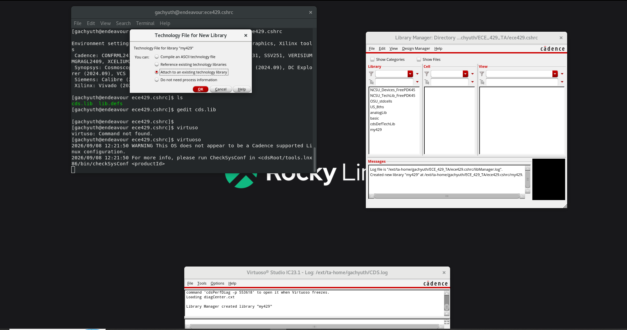Click the Virtuoso log scroll up arrow
This screenshot has height=330, width=627.
(447, 293)
